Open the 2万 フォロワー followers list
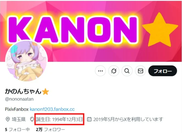This screenshot has height=133, width=182. 51,130
